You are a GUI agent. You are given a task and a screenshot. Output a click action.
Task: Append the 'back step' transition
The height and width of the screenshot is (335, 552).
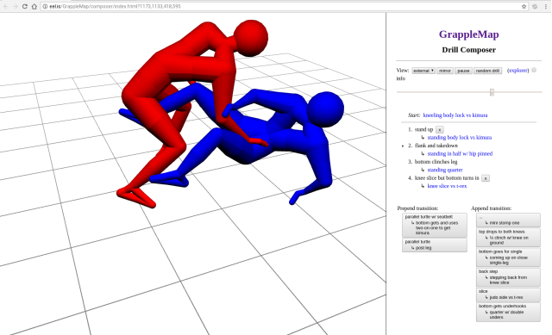coord(508,277)
